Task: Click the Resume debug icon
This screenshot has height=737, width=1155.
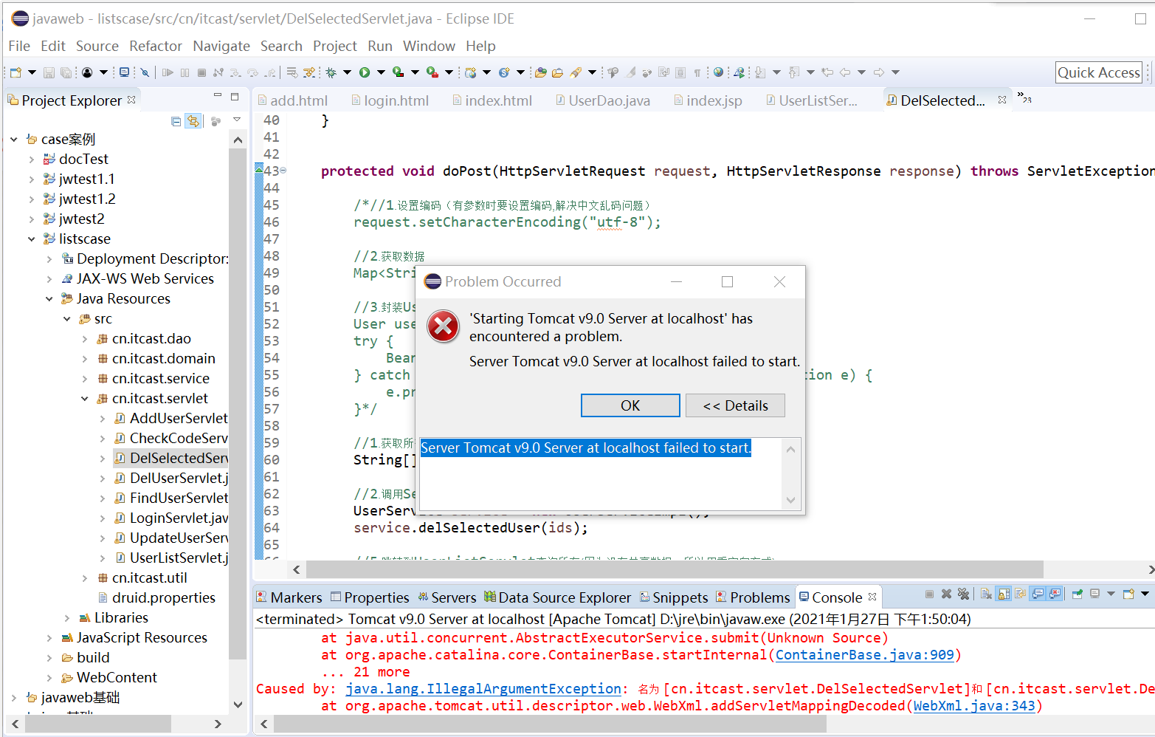Action: (168, 72)
